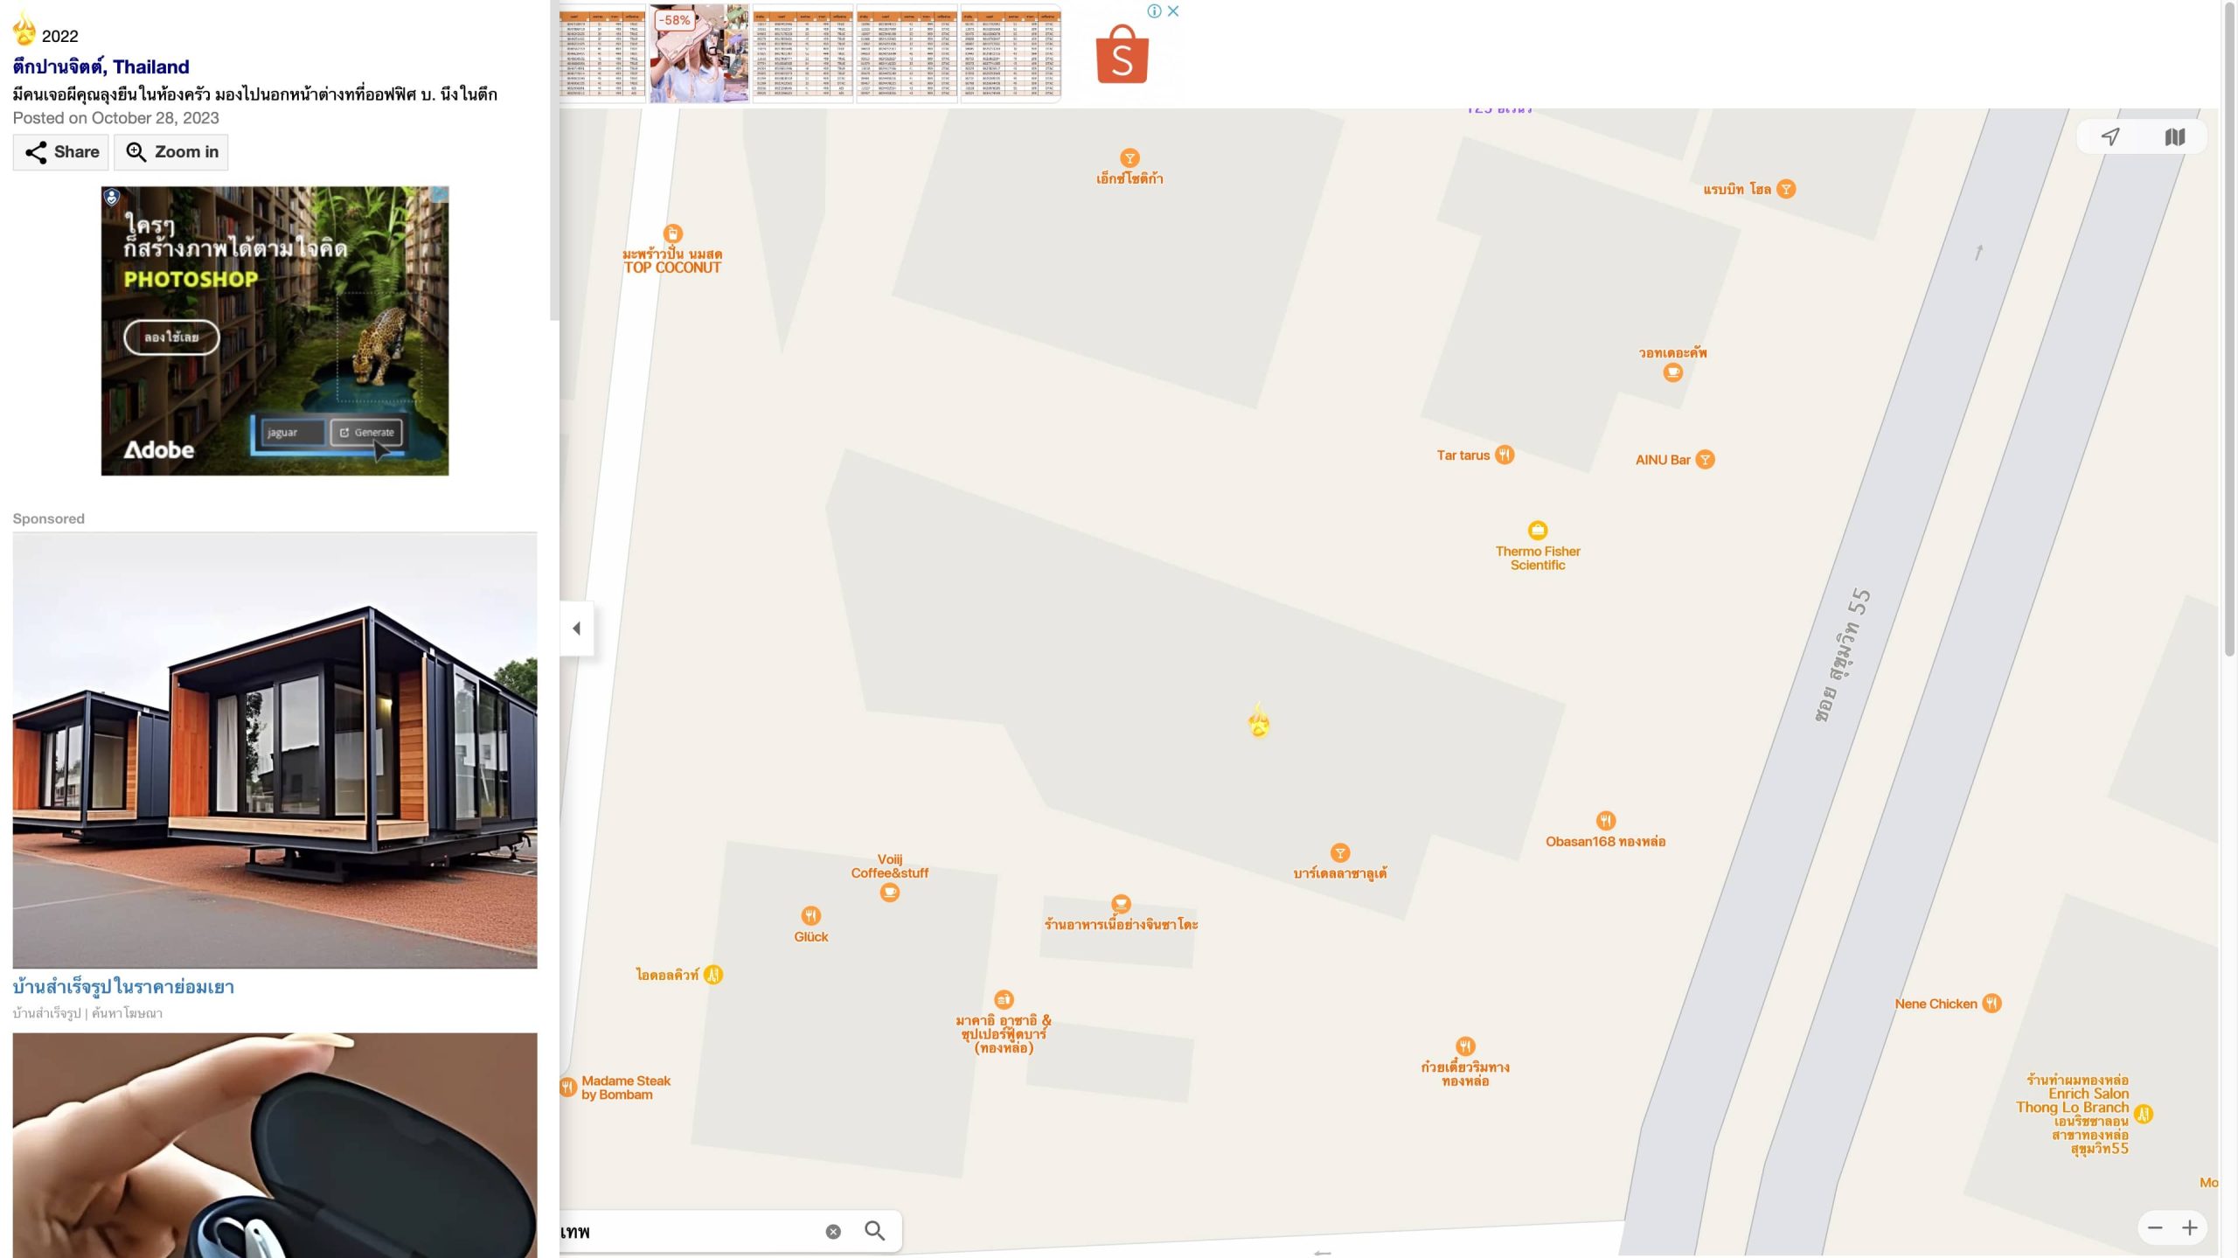The image size is (2238, 1258).
Task: Click the AINU Bar map pin
Action: pyautogui.click(x=1705, y=460)
